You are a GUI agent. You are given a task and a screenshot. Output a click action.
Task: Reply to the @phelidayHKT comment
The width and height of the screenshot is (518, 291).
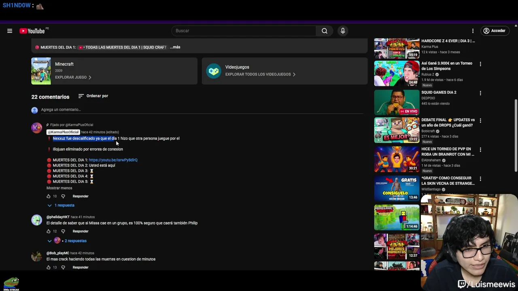81,232
